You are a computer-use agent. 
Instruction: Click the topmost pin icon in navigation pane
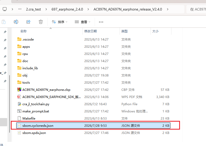[5, 32]
